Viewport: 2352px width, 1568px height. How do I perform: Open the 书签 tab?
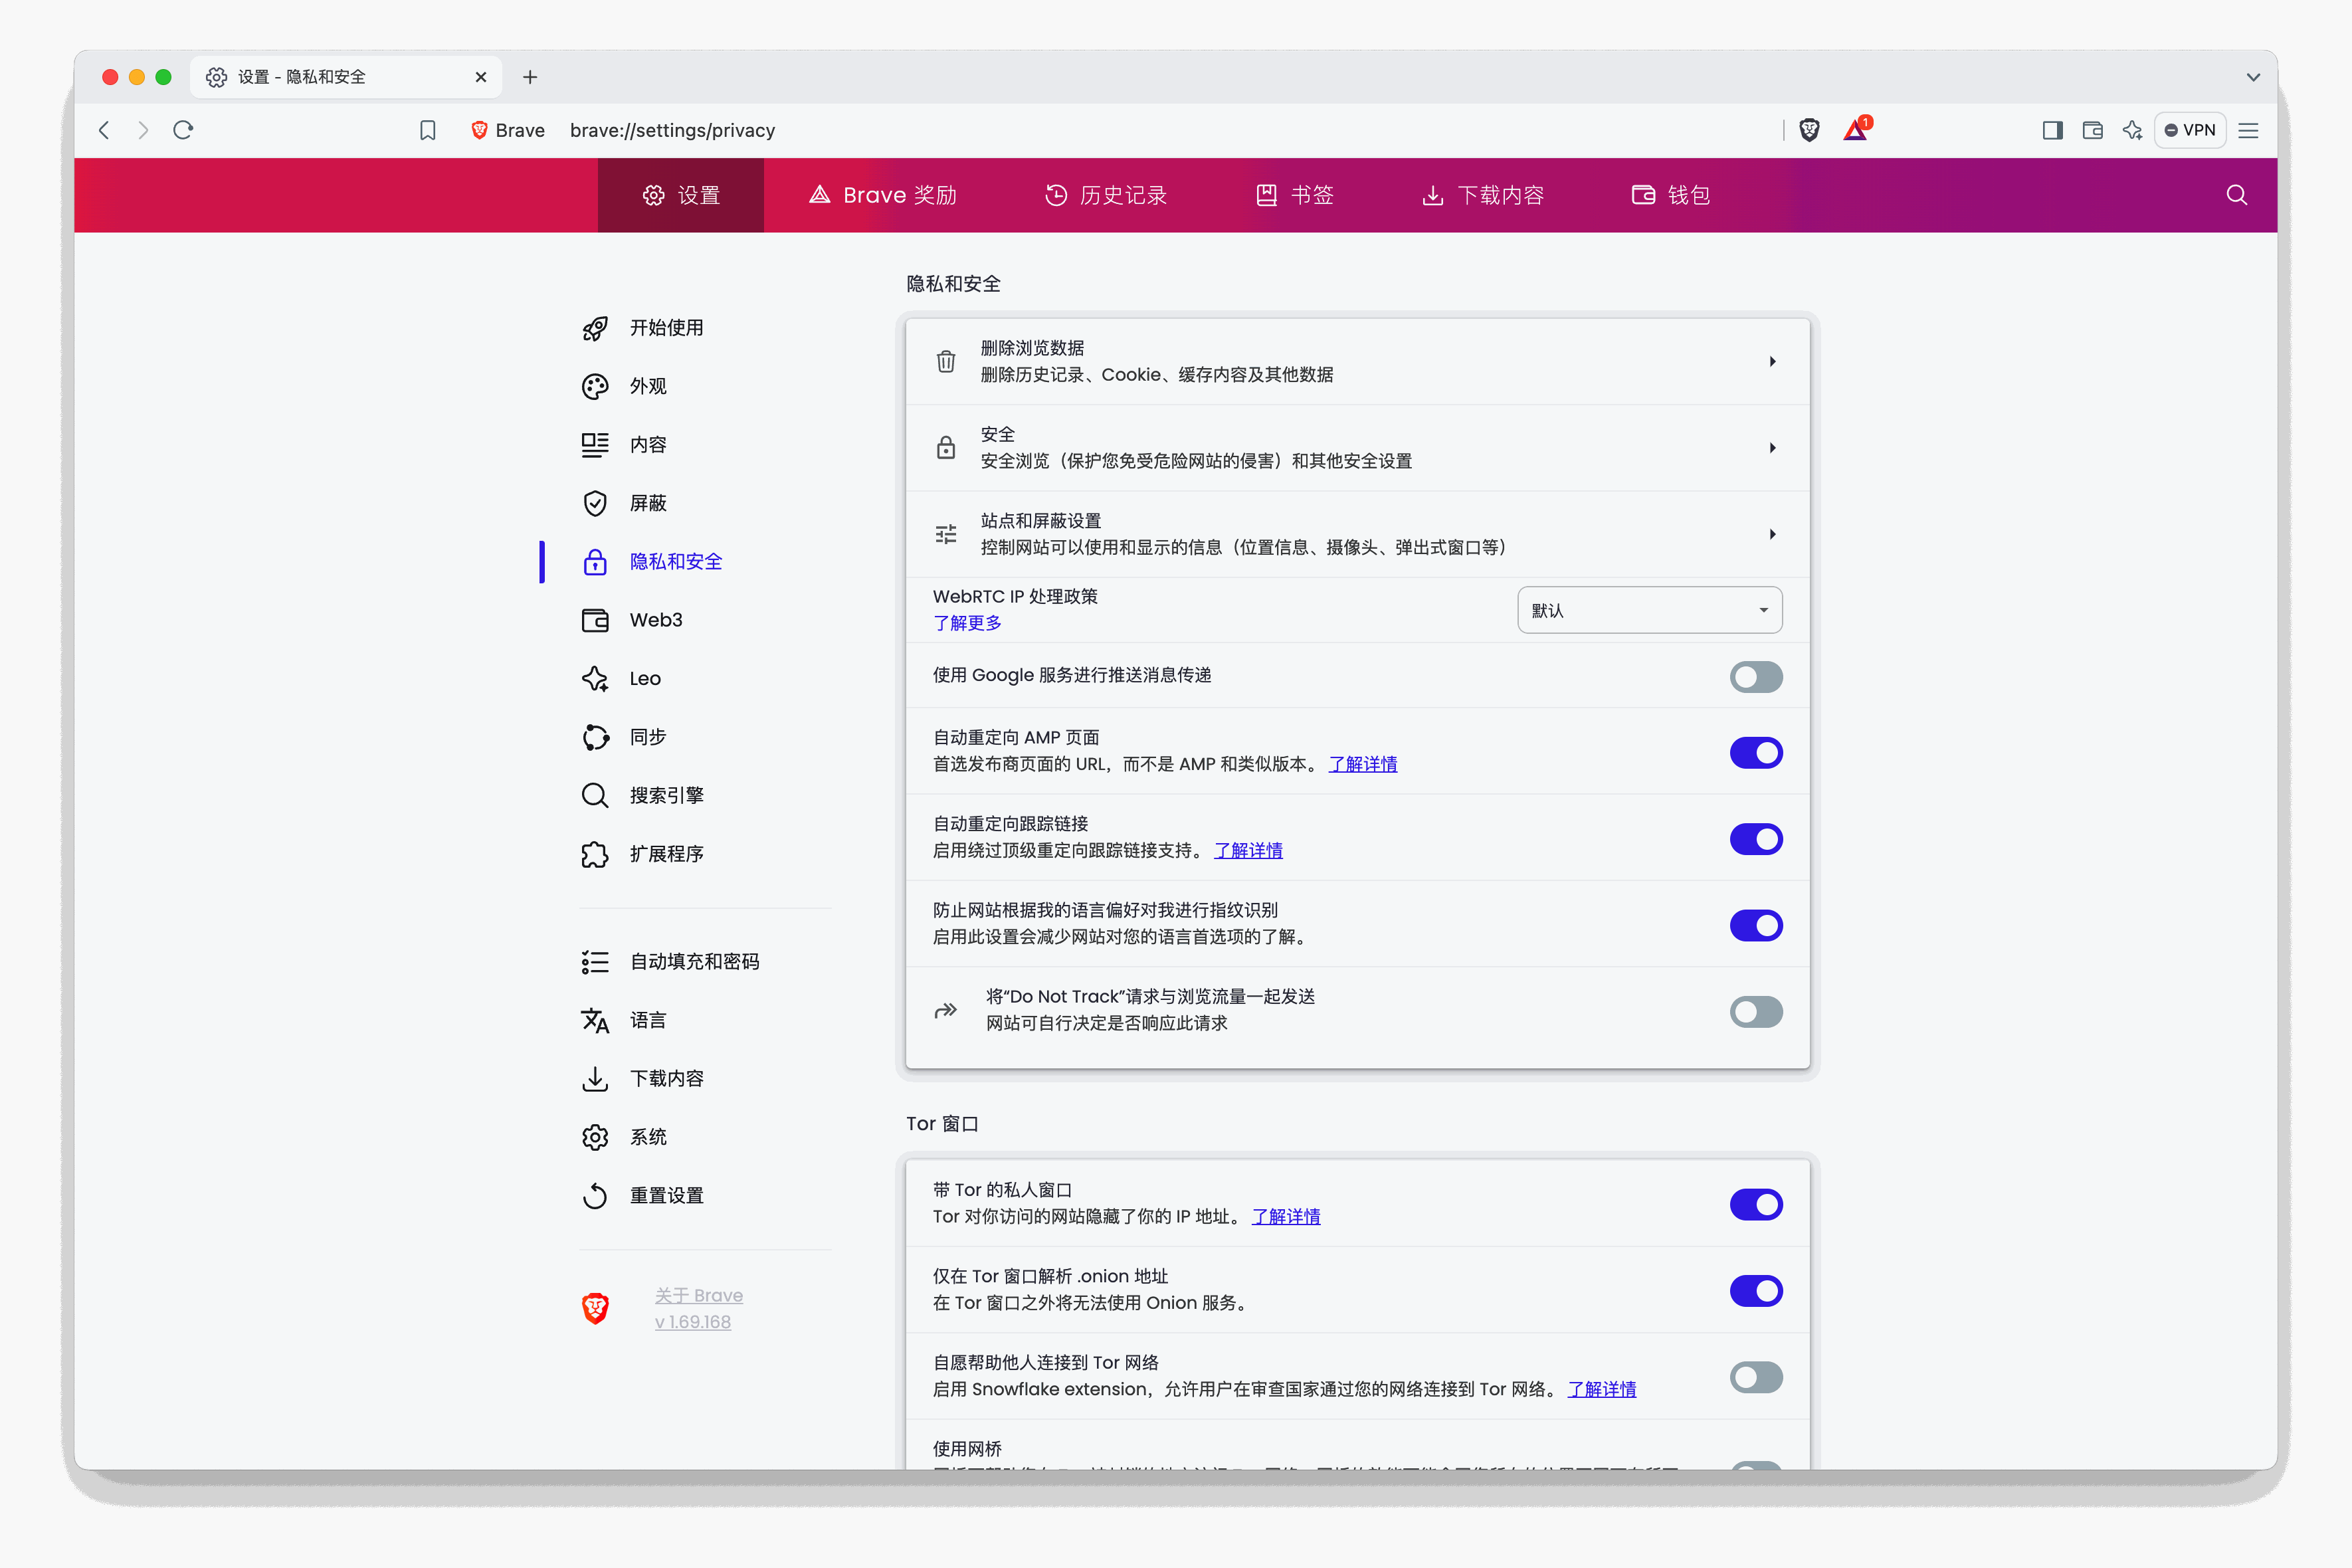1295,195
